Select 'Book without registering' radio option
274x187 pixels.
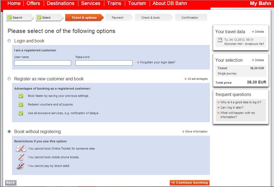[9, 131]
